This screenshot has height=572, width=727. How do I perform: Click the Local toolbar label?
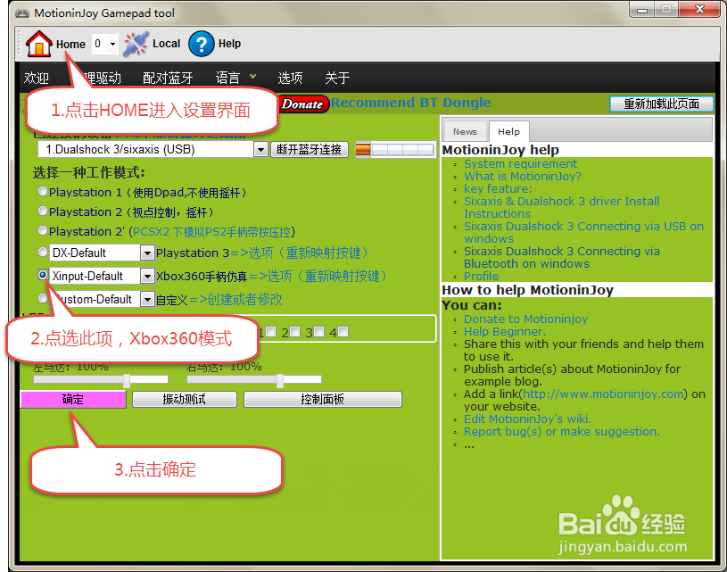[x=167, y=44]
